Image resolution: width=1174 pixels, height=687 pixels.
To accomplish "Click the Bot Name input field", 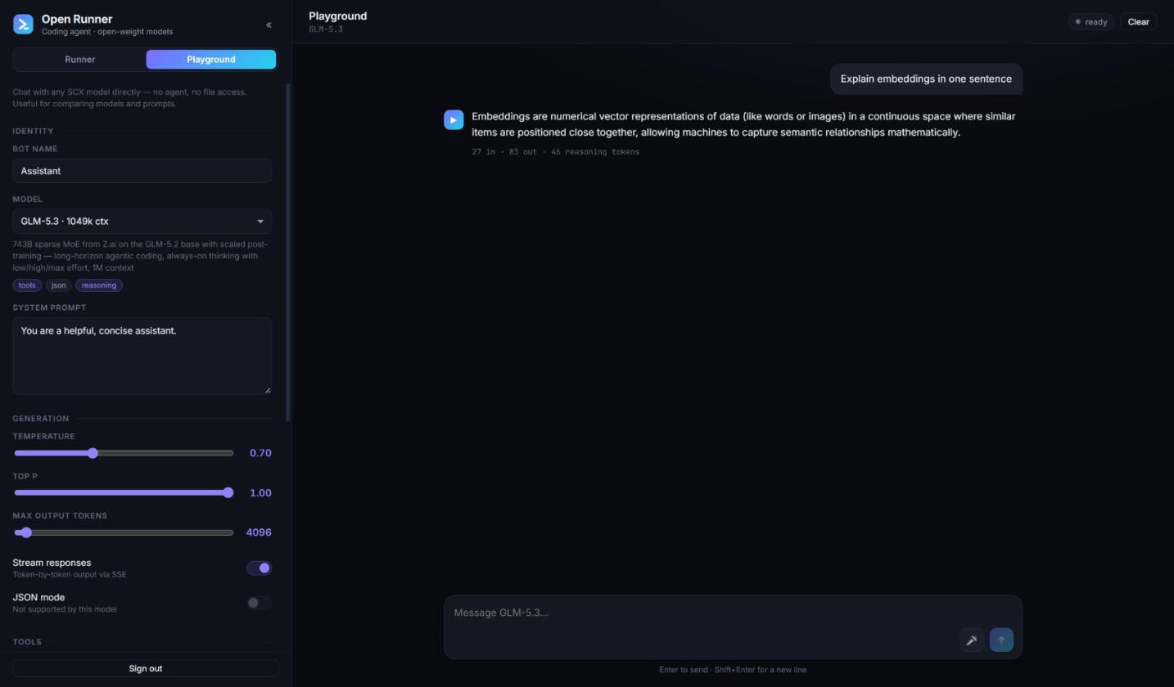I will point(142,171).
